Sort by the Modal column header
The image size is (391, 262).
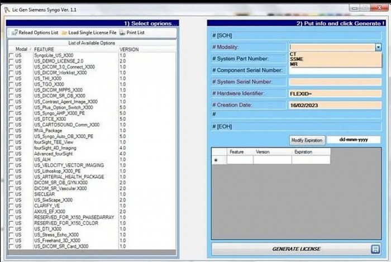click(21, 49)
